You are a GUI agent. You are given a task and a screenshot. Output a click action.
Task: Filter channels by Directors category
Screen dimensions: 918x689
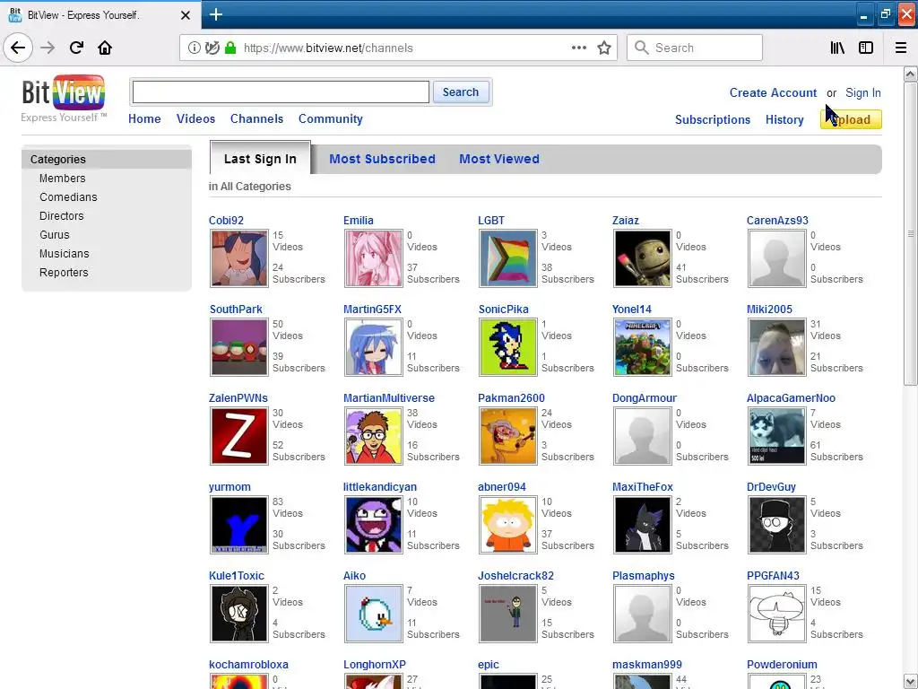62,215
